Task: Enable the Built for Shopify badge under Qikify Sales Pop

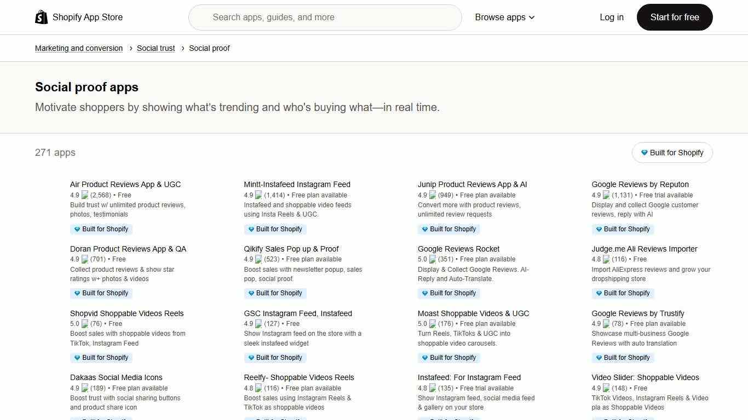Action: click(275, 293)
